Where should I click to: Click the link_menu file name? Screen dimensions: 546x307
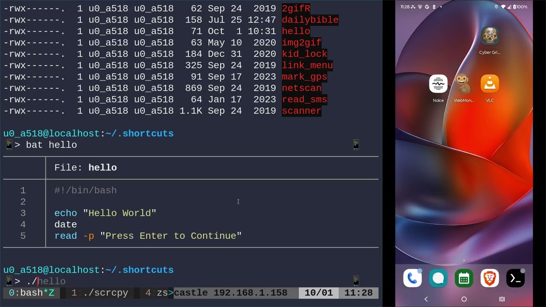(307, 65)
